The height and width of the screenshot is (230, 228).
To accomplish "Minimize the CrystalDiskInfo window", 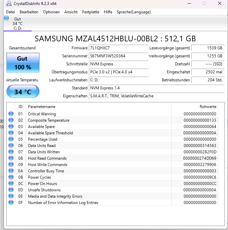I will tap(189, 4).
